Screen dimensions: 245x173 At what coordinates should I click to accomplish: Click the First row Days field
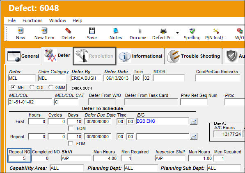75,121
